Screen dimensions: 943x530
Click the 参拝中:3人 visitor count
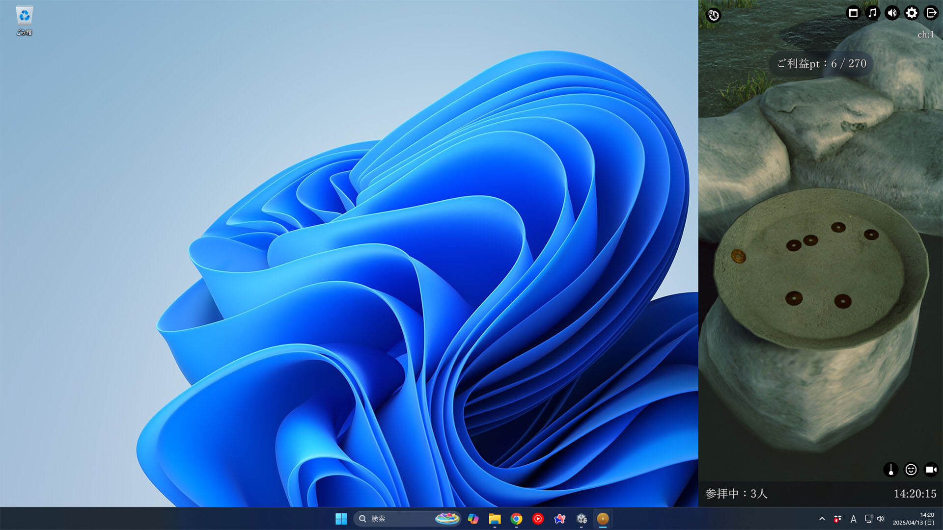736,494
